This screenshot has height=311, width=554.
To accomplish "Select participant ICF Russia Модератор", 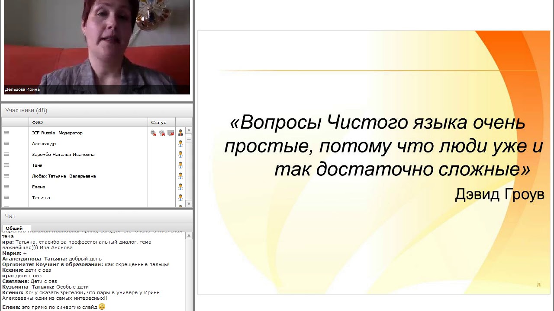I will [57, 133].
